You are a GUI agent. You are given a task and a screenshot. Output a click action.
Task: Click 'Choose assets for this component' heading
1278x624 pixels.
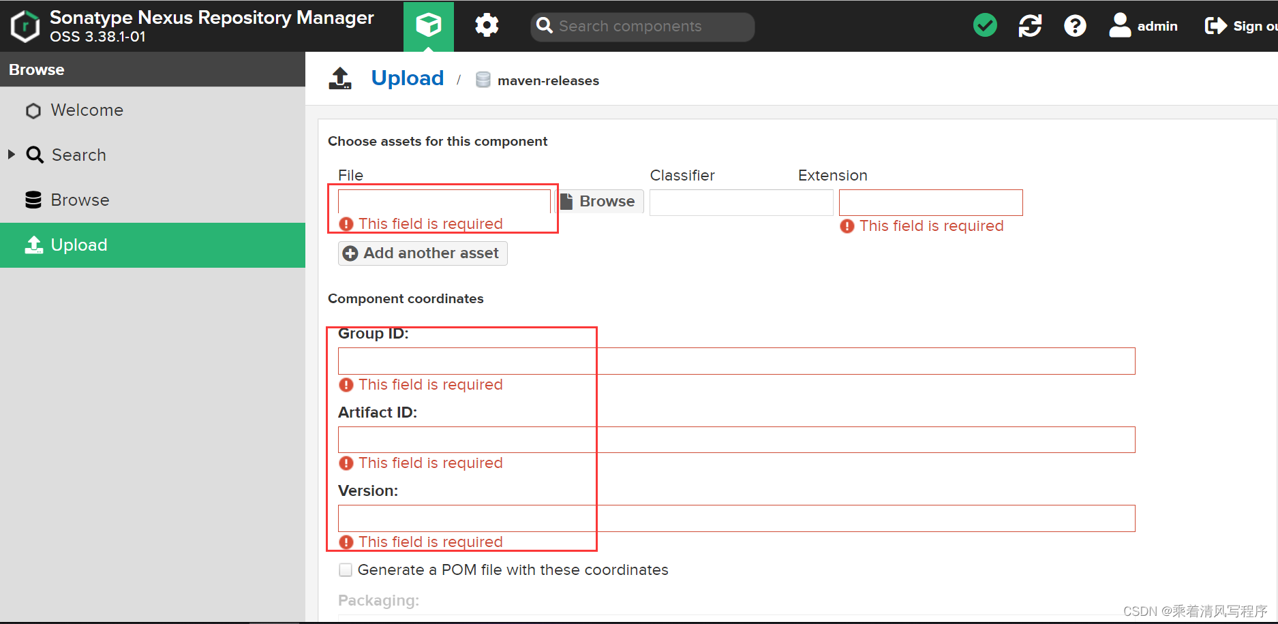coord(438,141)
